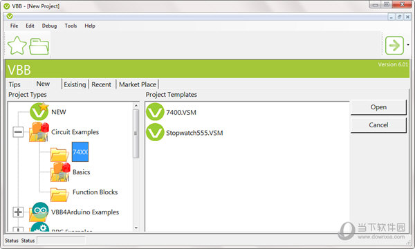
Task: Collapse the Circuit Examples tree node
Action: coord(18,132)
